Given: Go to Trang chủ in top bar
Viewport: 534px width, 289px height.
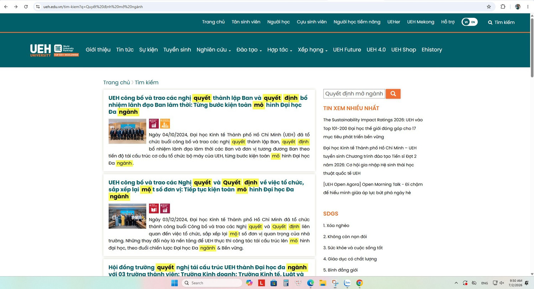Looking at the screenshot, I should coord(213,22).
